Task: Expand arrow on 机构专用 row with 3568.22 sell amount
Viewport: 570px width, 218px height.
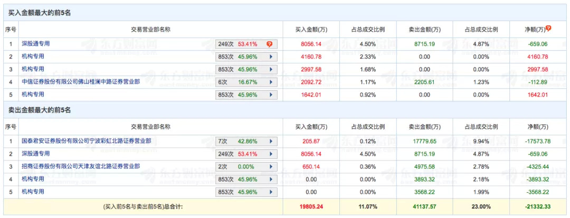Action: click(271, 192)
